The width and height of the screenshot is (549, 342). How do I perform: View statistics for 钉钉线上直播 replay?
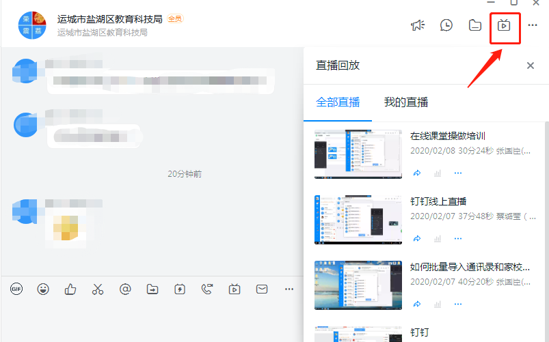[438, 238]
